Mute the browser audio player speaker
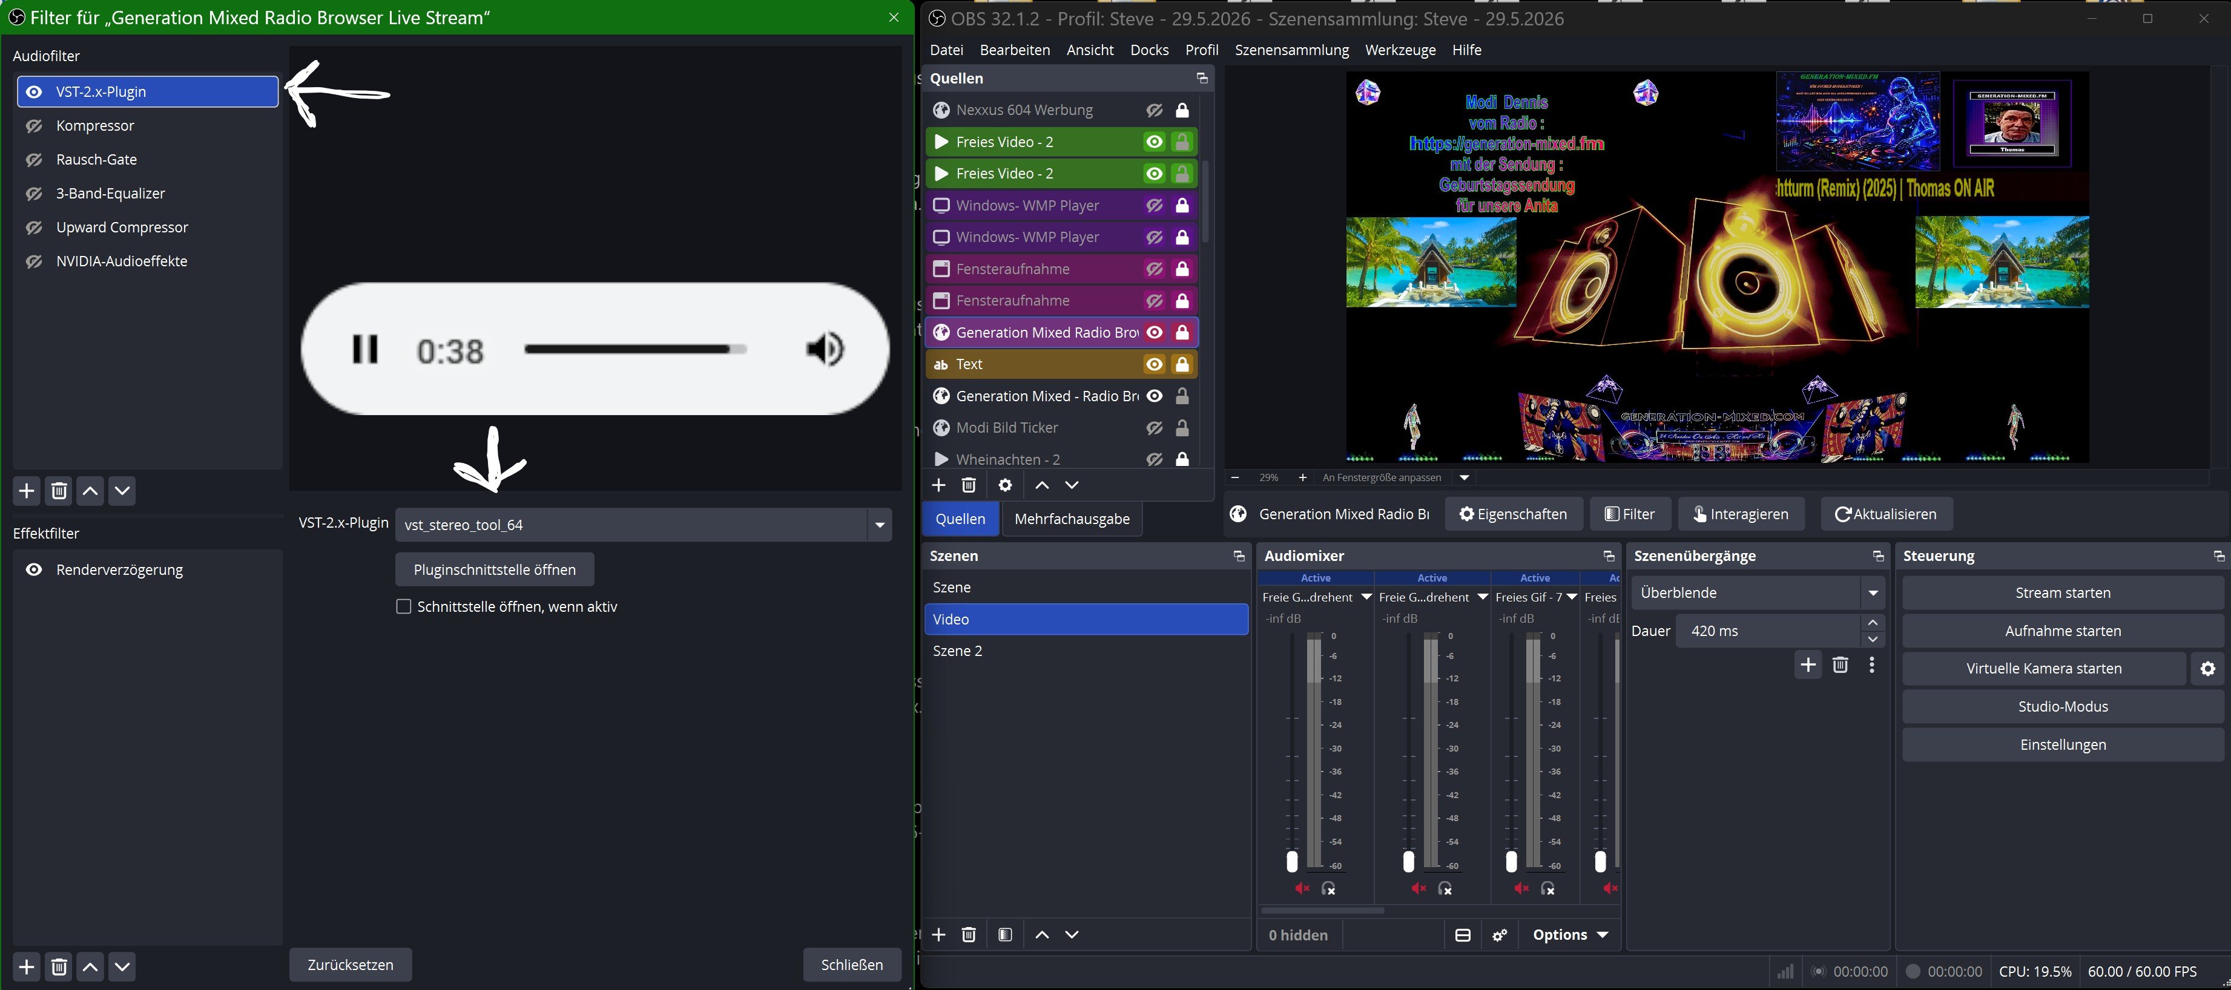This screenshot has width=2231, height=990. 825,350
